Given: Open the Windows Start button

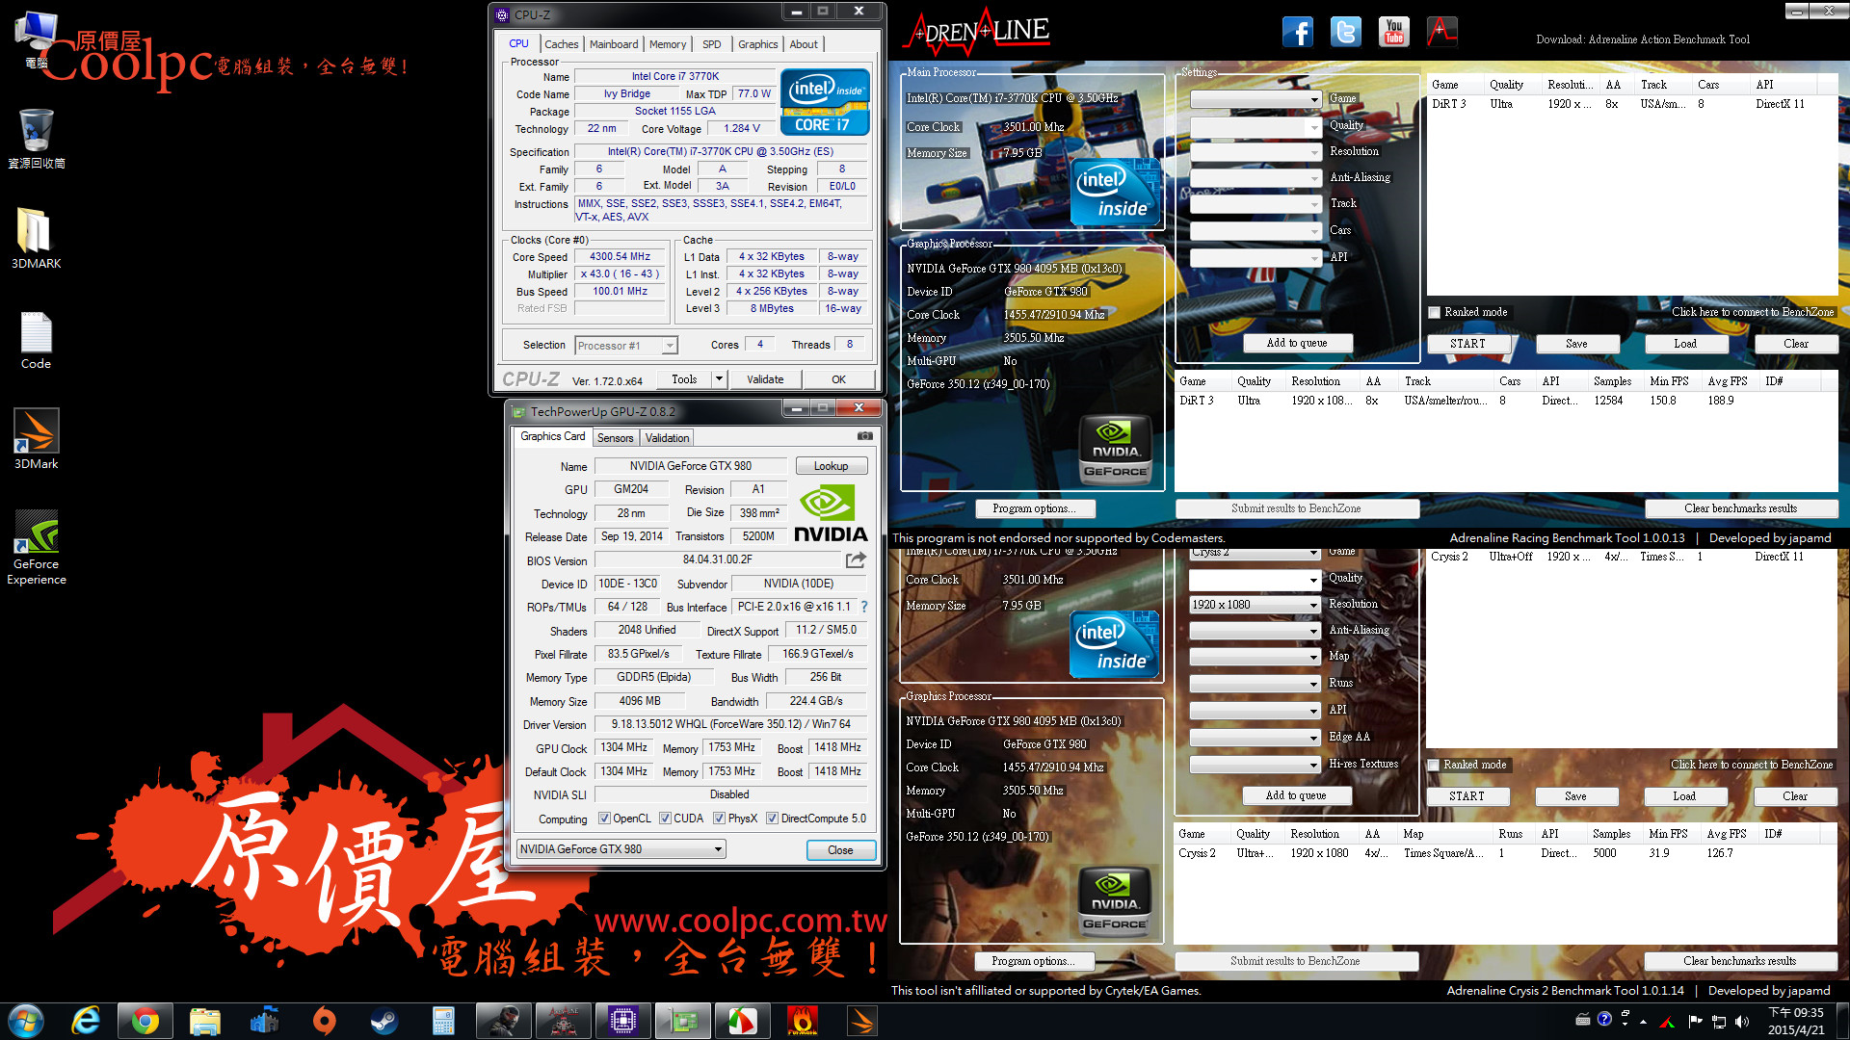Looking at the screenshot, I should (26, 1021).
